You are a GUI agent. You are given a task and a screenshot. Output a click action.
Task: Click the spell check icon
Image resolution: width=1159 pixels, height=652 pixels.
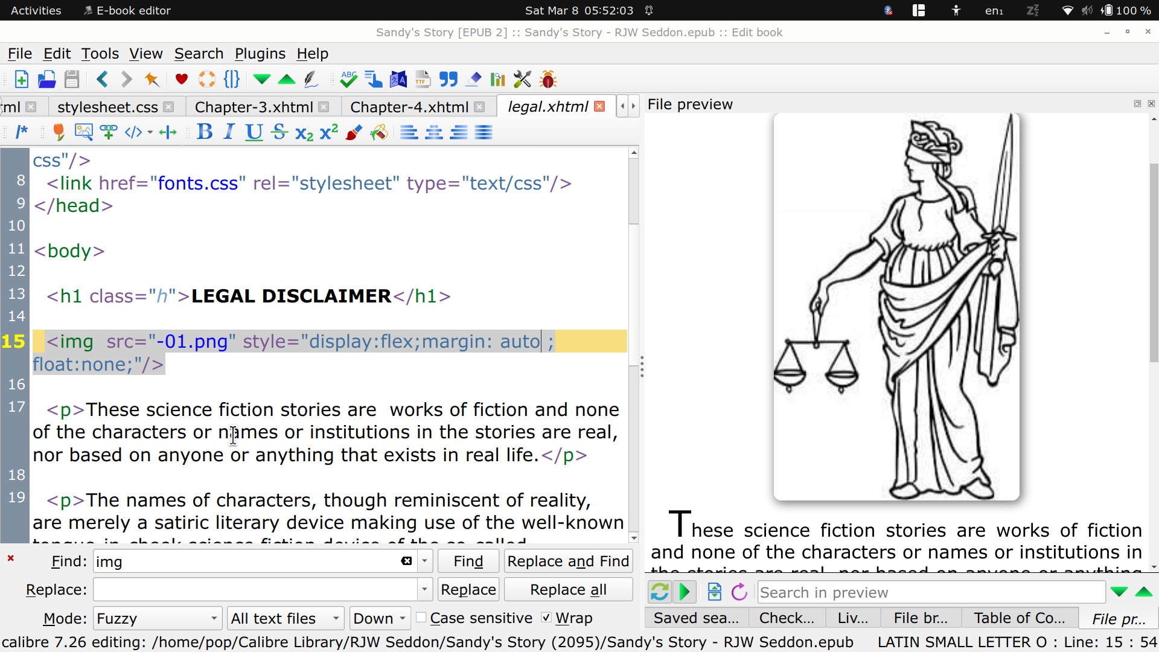click(x=348, y=79)
